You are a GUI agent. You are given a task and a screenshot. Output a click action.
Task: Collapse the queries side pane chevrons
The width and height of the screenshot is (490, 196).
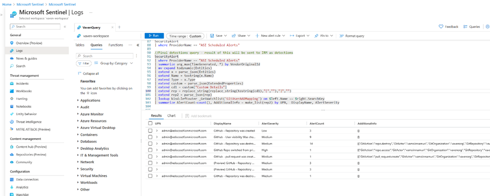138,45
